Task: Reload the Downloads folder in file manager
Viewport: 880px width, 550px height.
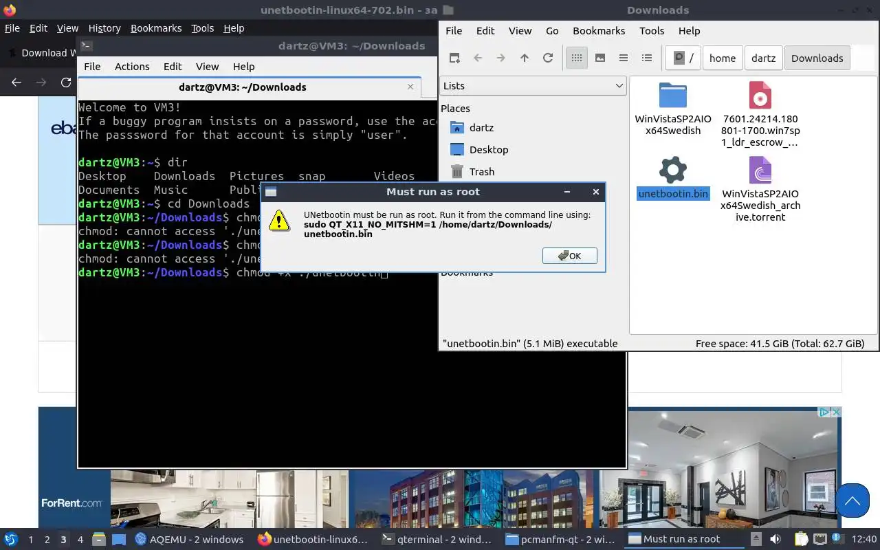Action: point(548,58)
